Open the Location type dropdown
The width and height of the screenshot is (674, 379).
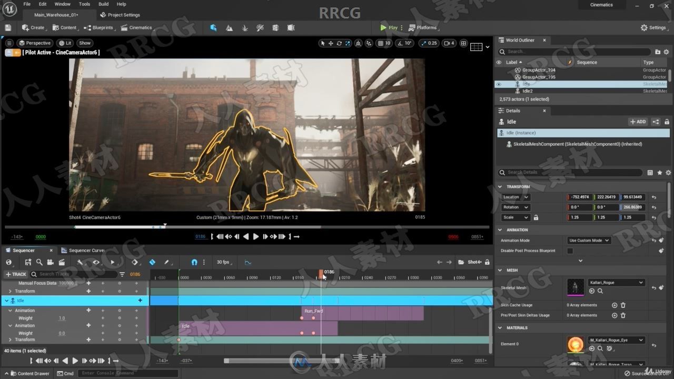tap(516, 197)
